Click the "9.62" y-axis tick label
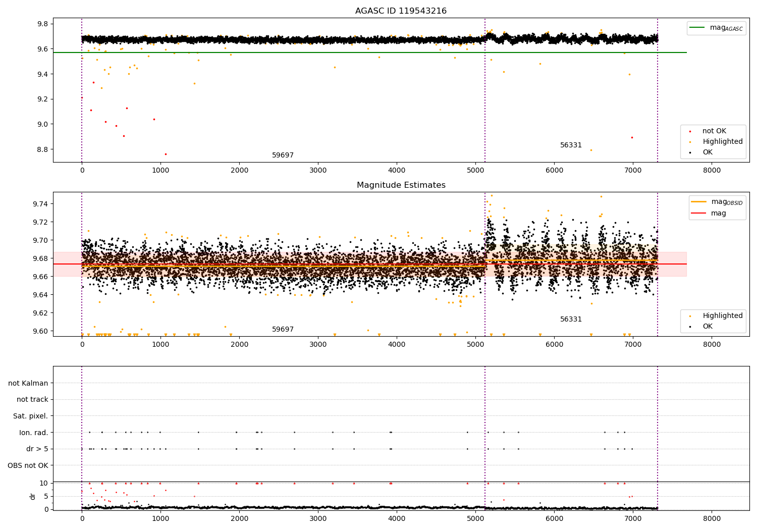Image resolution: width=757 pixels, height=530 pixels. pyautogui.click(x=40, y=313)
